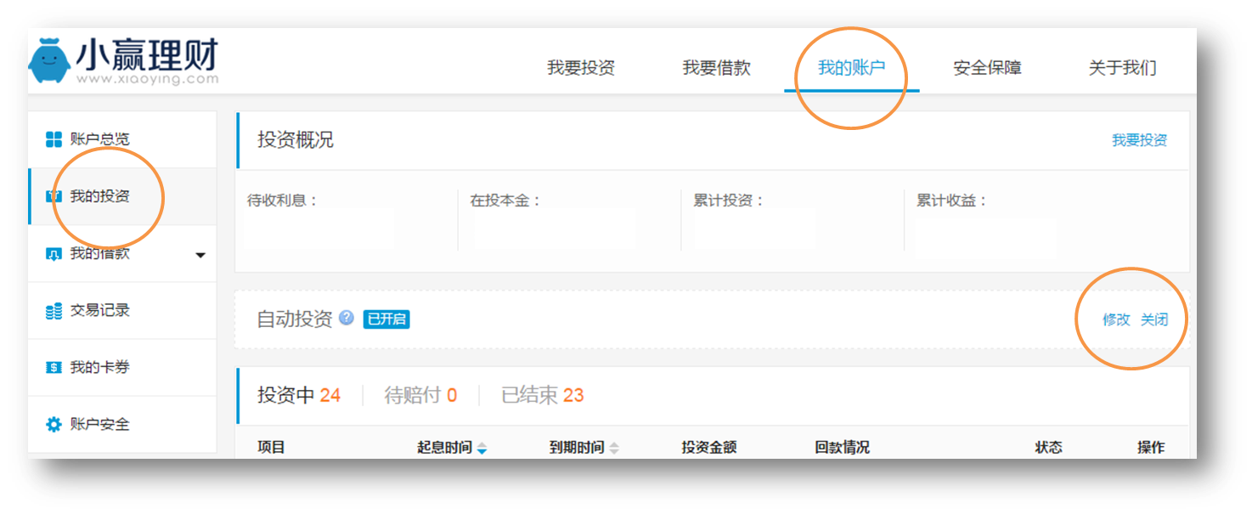Viewport: 1252px width, 514px height.
Task: Click 关闭 to disable auto-invest
Action: tap(1154, 319)
